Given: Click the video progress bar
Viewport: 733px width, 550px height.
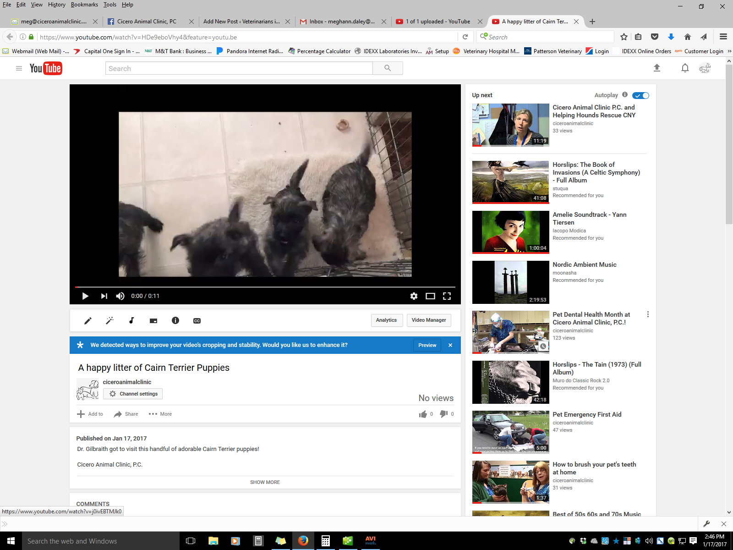Looking at the screenshot, I should pyautogui.click(x=265, y=287).
